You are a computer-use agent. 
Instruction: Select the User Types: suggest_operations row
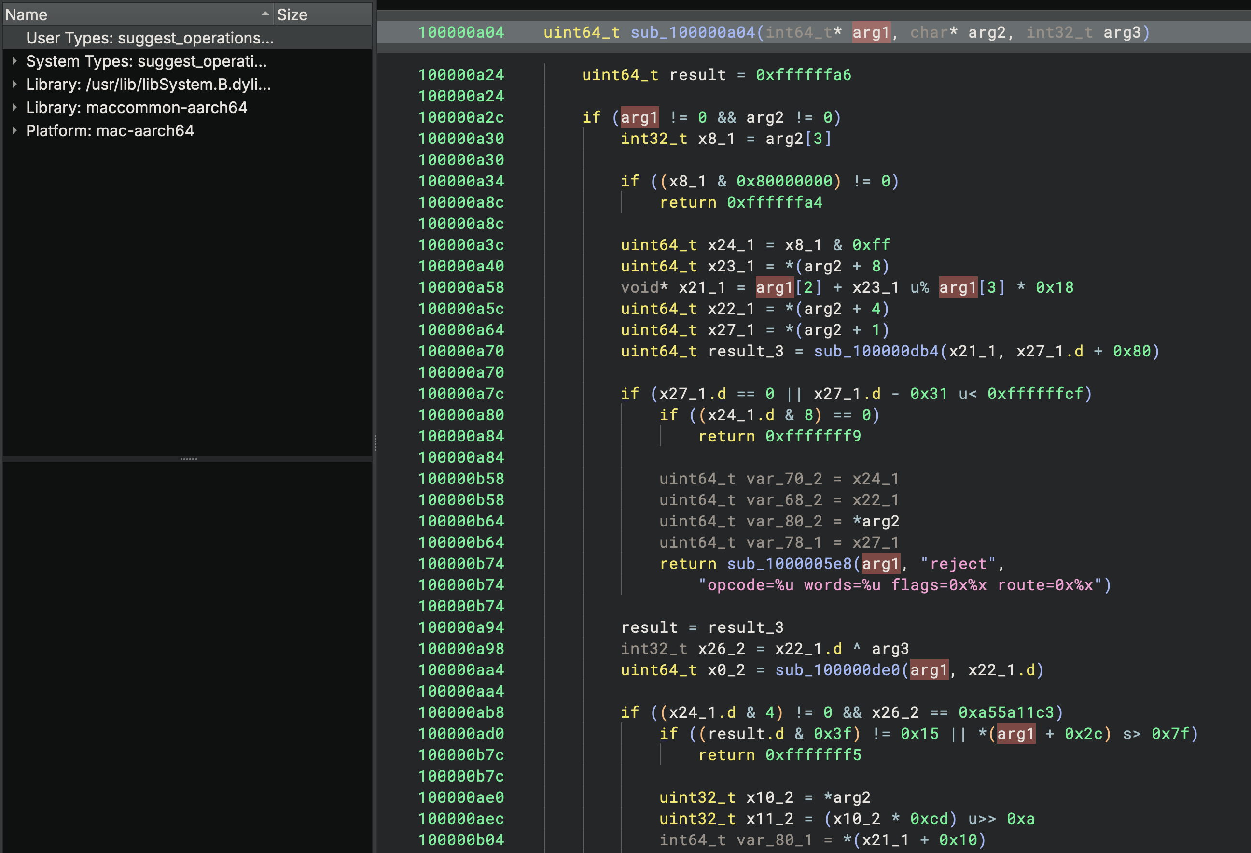coord(187,38)
